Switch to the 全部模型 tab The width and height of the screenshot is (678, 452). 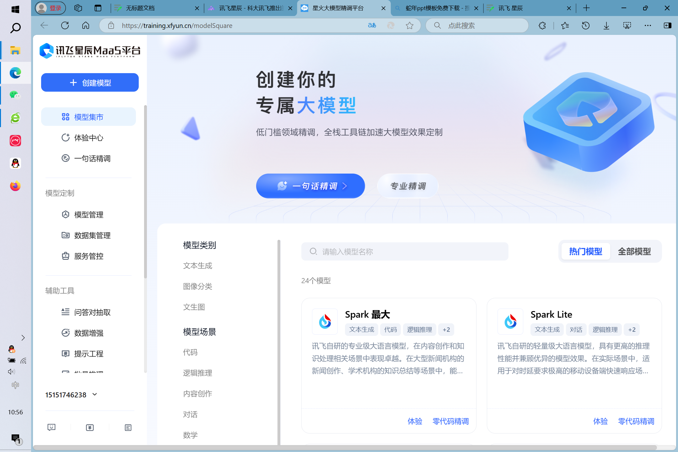point(634,251)
